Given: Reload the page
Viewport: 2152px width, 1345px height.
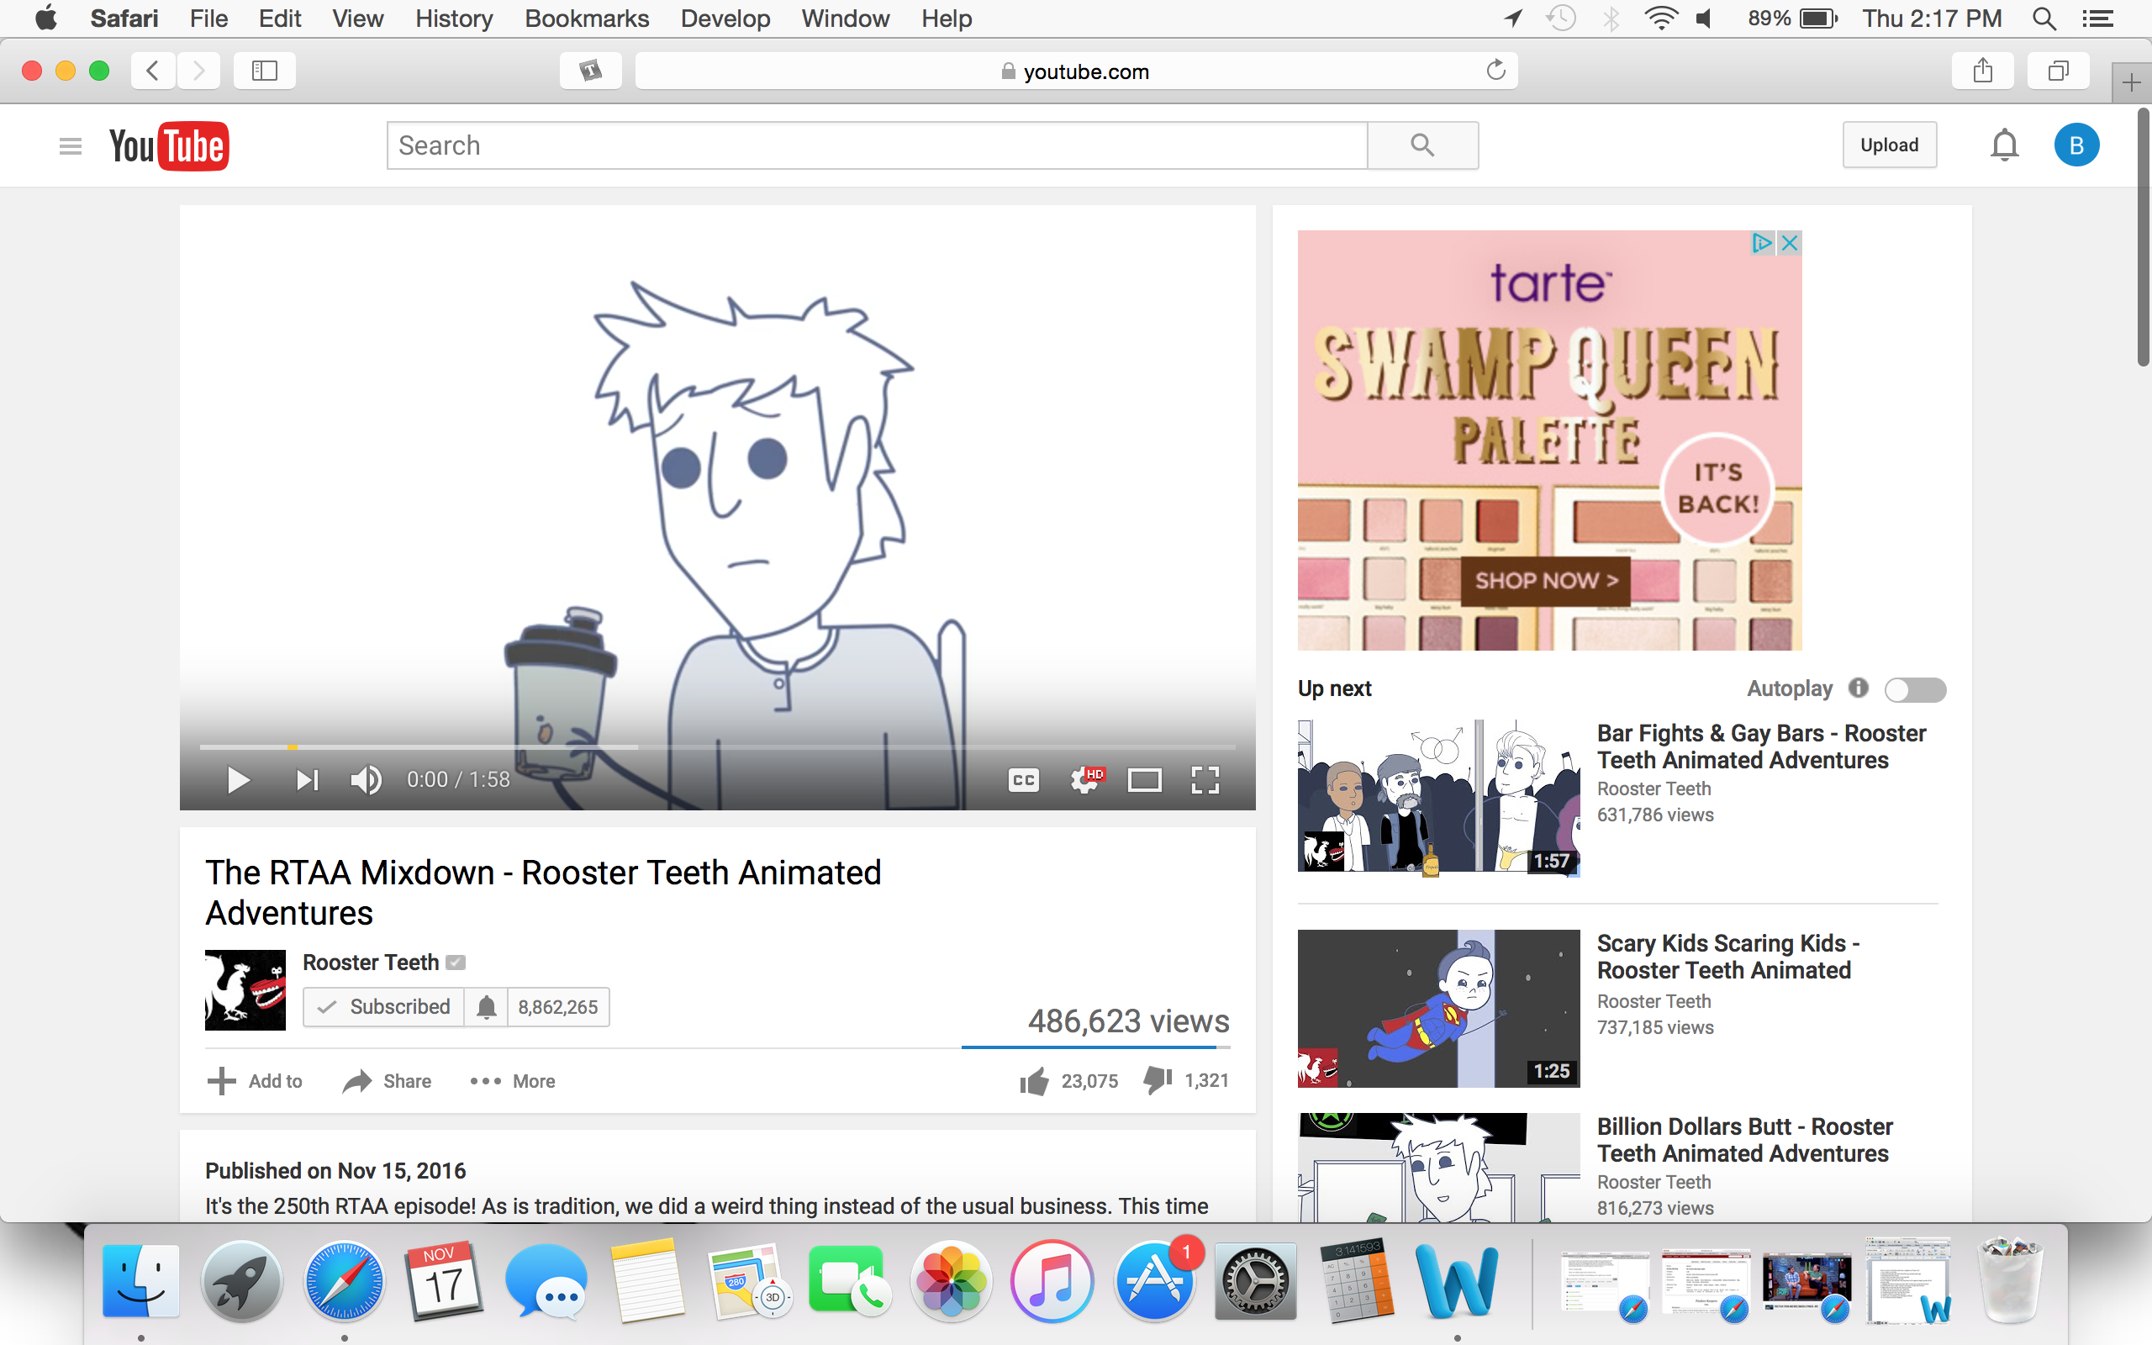Looking at the screenshot, I should point(1495,71).
